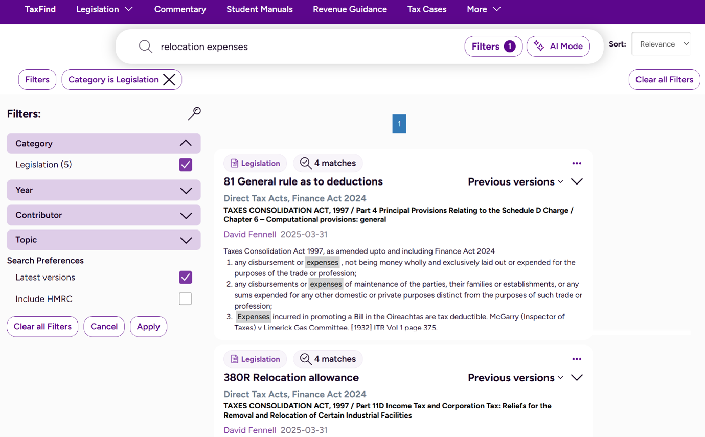Go to Student Manuals
The width and height of the screenshot is (705, 437).
point(260,9)
